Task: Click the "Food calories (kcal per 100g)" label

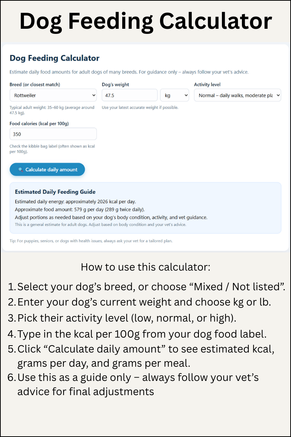Action: (x=39, y=123)
